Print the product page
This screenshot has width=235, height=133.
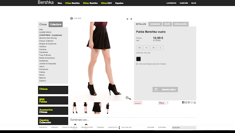coord(195,102)
